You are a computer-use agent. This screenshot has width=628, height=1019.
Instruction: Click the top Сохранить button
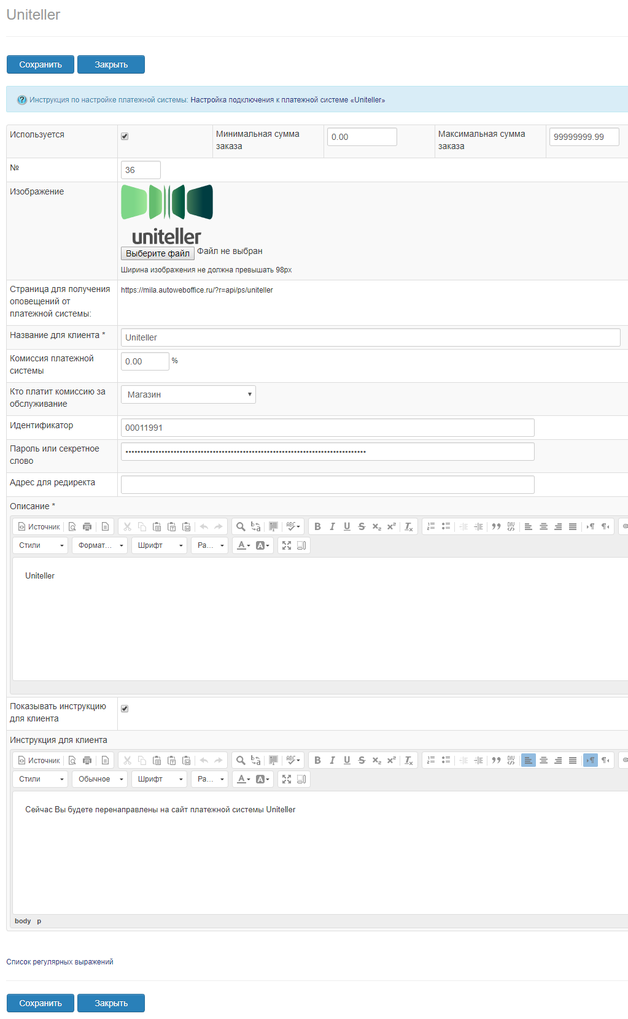(x=41, y=64)
